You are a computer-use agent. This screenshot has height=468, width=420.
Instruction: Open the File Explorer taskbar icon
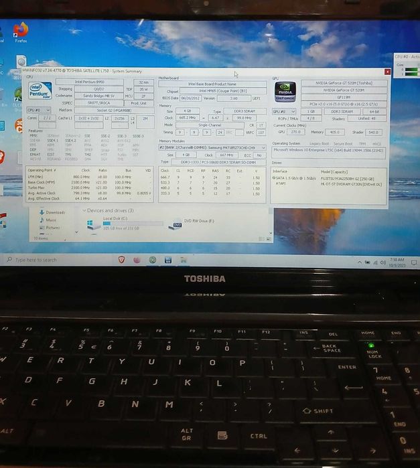coord(184,260)
